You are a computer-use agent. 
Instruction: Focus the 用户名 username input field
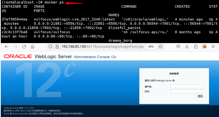(x=187, y=86)
